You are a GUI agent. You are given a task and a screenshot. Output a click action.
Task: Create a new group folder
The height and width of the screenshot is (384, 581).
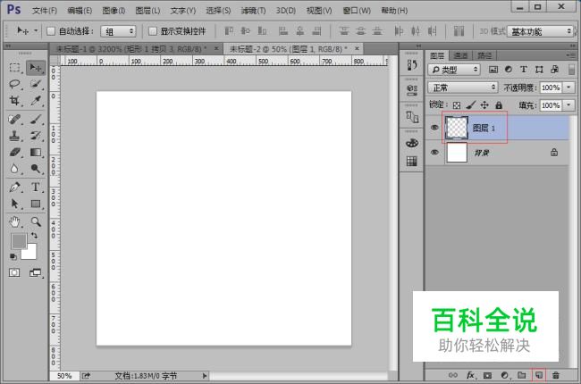522,375
